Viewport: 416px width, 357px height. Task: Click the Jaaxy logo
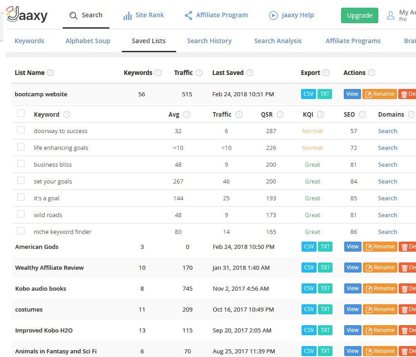click(x=27, y=15)
